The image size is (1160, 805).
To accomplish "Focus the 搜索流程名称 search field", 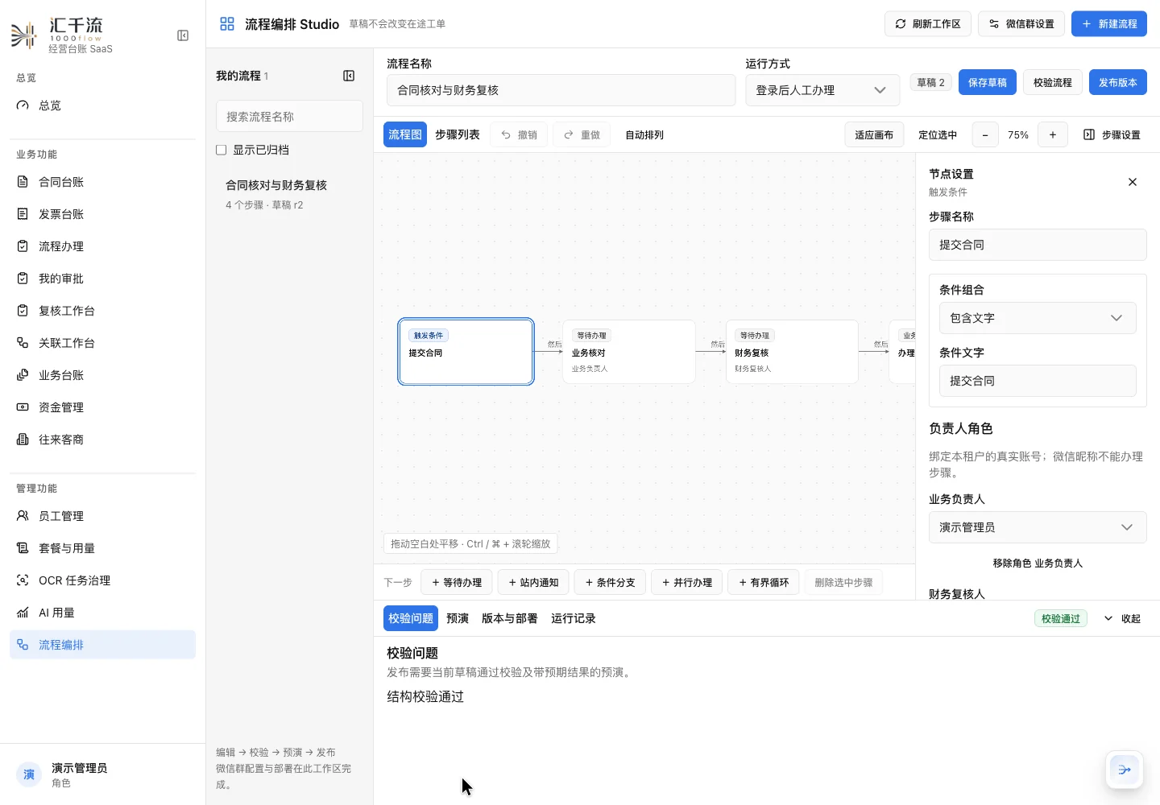I will coord(289,117).
